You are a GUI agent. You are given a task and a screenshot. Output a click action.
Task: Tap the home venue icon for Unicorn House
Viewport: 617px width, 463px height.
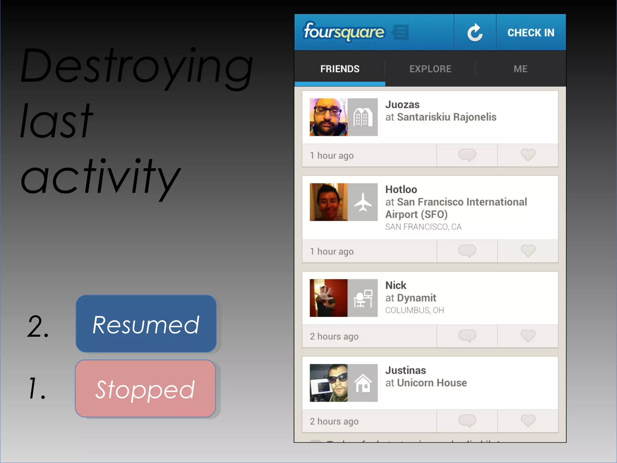363,383
